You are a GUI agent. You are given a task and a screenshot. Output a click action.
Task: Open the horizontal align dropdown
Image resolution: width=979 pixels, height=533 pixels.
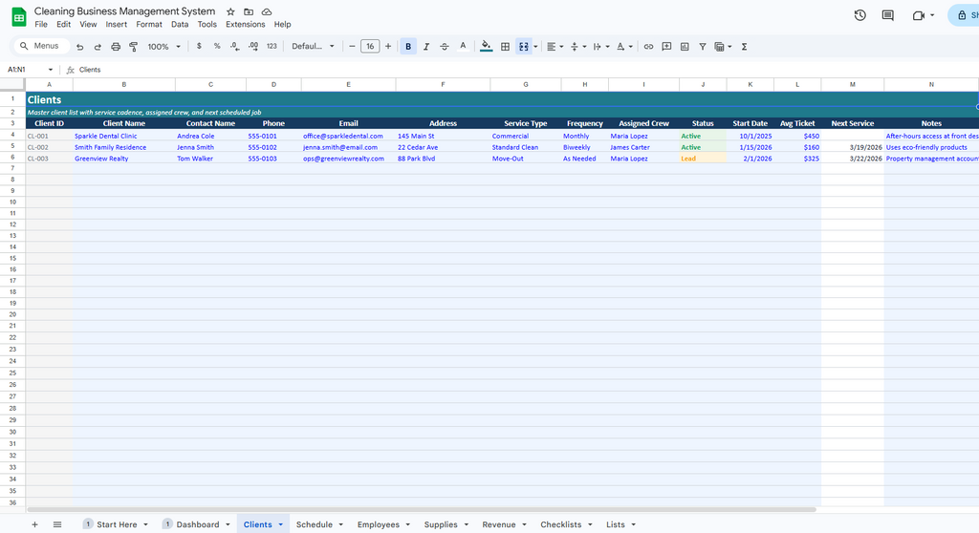pyautogui.click(x=555, y=46)
